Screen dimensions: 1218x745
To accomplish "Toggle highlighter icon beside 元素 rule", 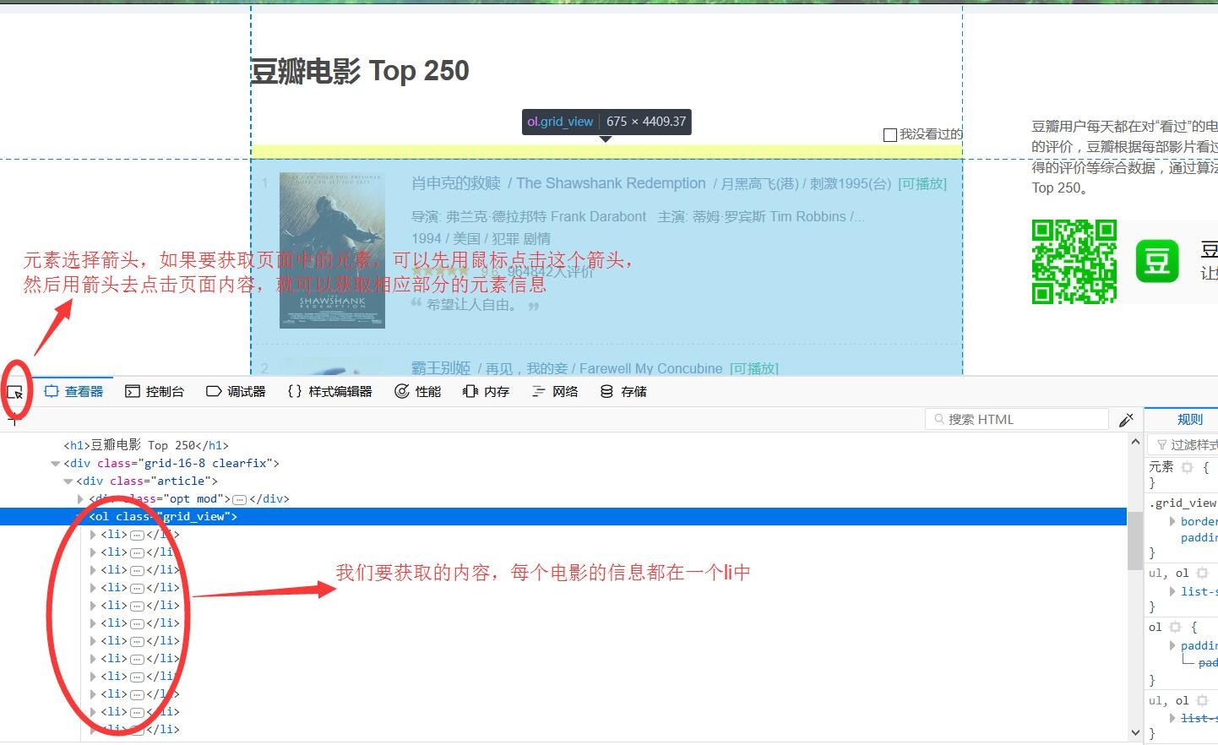I will [1187, 467].
